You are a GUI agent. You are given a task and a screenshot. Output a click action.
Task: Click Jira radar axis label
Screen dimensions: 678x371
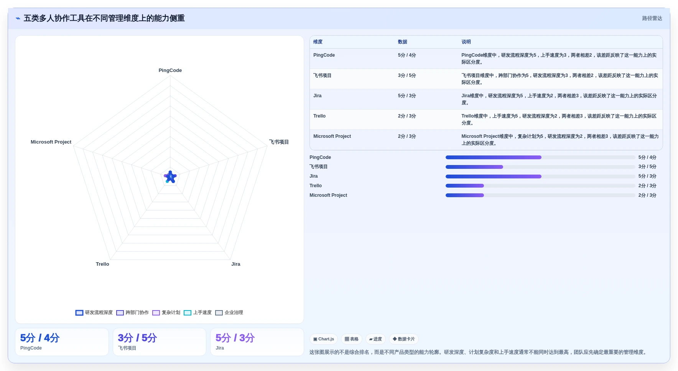click(x=236, y=264)
